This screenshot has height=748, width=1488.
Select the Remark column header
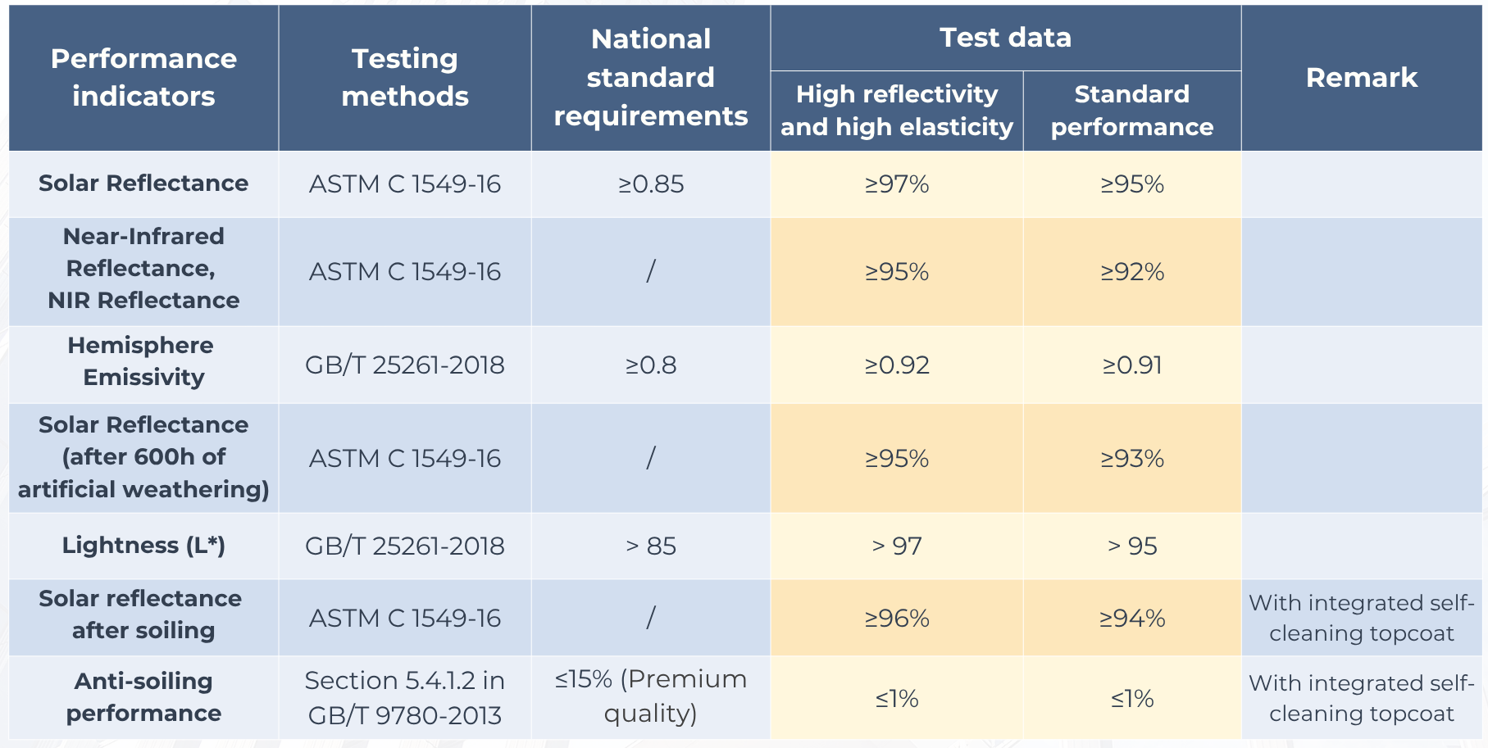point(1361,78)
